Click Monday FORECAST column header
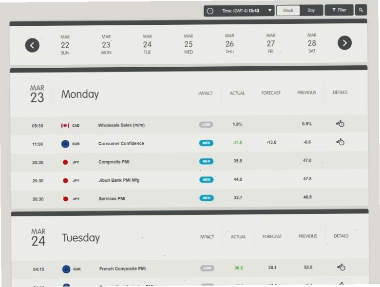This screenshot has width=380, height=287. click(x=271, y=93)
